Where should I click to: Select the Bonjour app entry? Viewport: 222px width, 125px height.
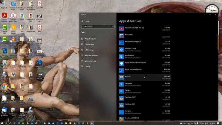click(144, 77)
